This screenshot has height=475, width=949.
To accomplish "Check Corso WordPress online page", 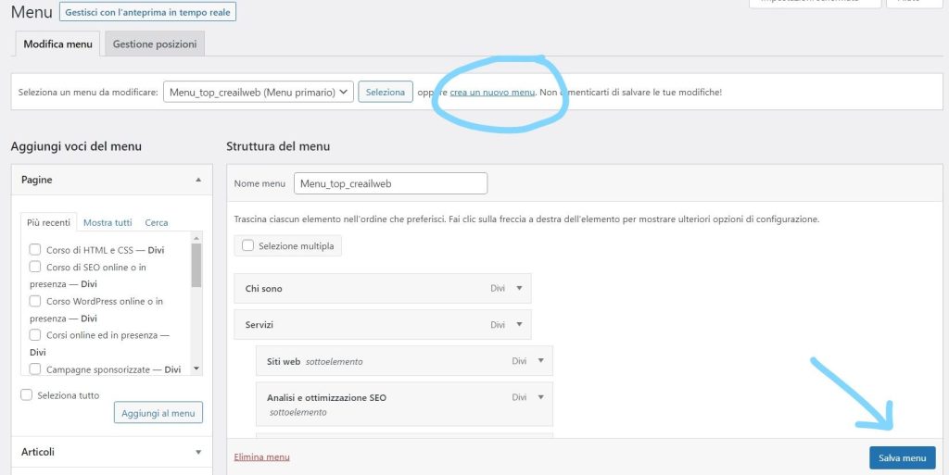I will click(35, 301).
